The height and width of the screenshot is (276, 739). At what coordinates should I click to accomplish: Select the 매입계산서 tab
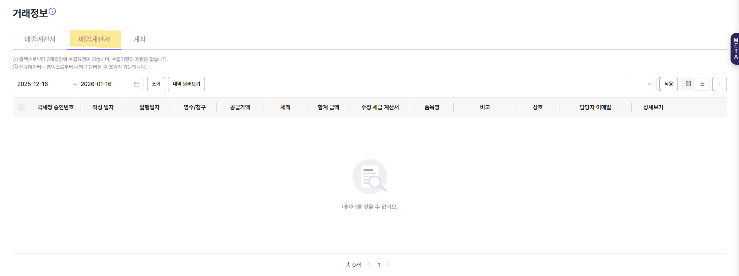tap(94, 39)
